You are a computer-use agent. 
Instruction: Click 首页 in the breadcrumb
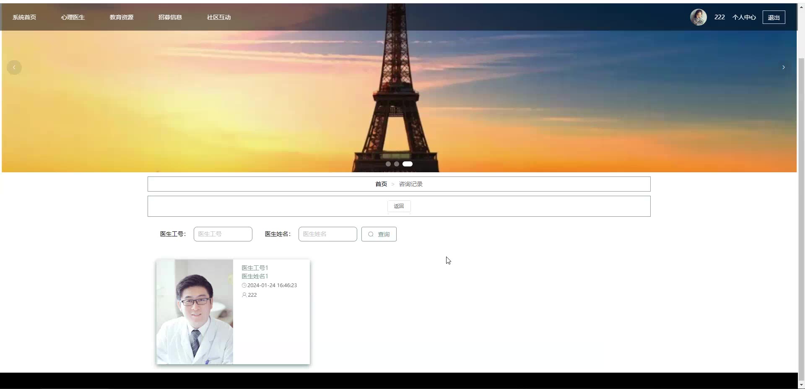tap(381, 184)
